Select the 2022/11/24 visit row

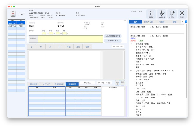(x=15, y=26)
